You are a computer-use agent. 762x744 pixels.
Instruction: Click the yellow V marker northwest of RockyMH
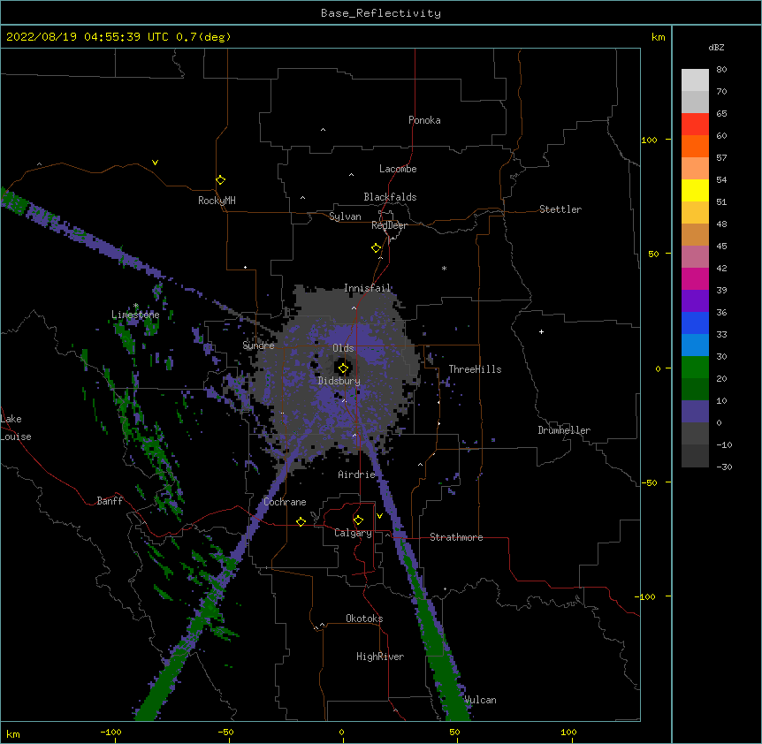[x=155, y=163]
